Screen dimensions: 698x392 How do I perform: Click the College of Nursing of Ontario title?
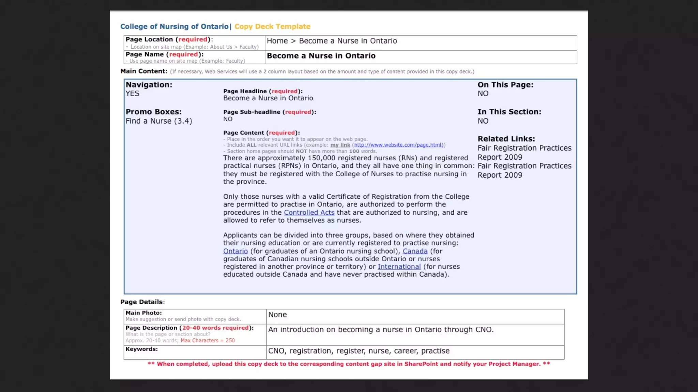[174, 27]
